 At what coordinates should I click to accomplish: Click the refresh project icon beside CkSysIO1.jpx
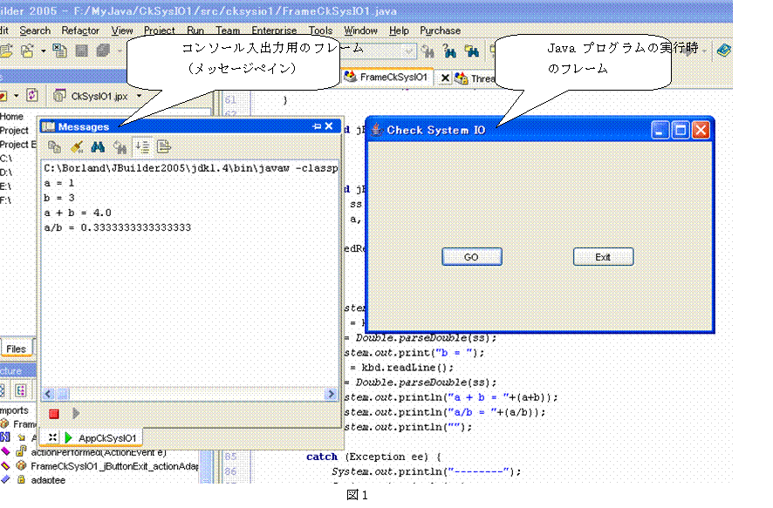click(x=31, y=95)
